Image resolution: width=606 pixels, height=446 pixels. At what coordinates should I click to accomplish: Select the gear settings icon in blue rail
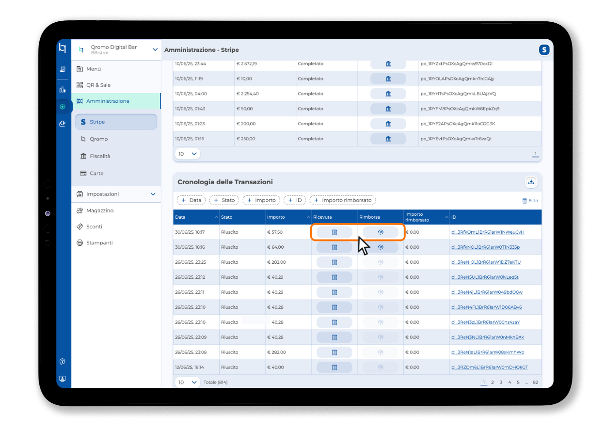[x=63, y=107]
